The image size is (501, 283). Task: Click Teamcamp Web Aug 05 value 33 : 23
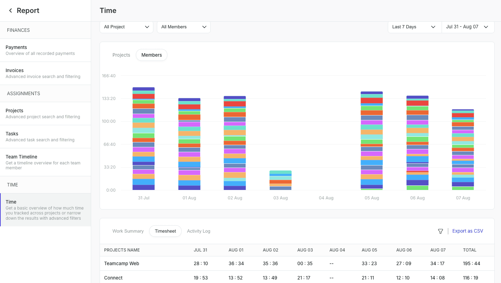click(370, 263)
